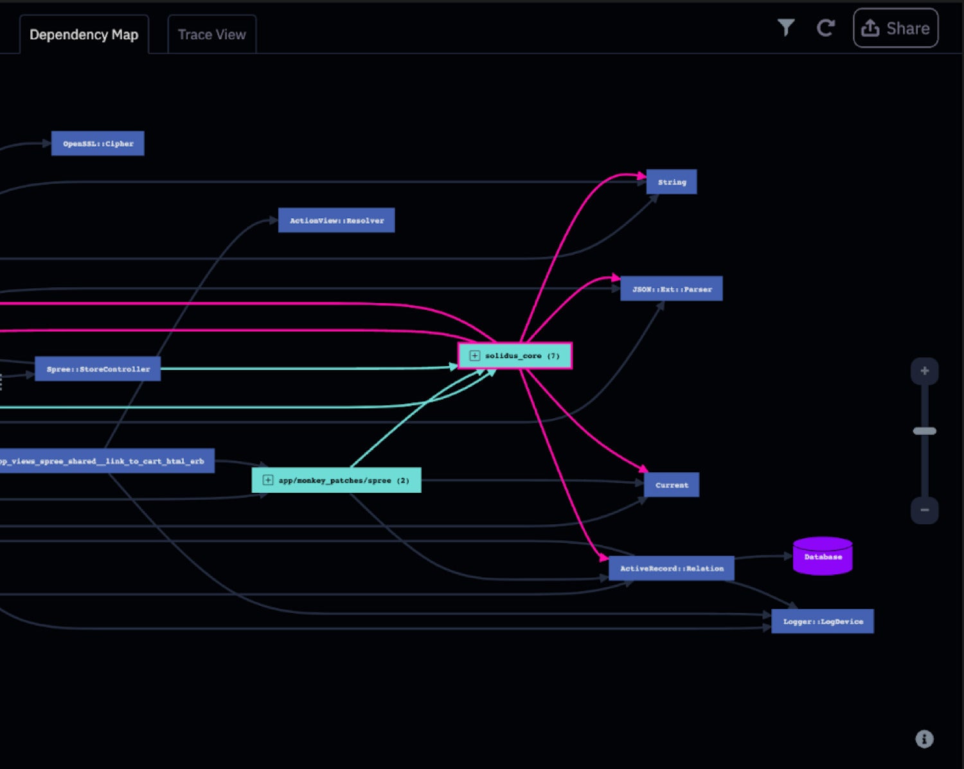Select the ActiveRecord::Relation node
Screen dimensions: 964x769
pos(672,569)
